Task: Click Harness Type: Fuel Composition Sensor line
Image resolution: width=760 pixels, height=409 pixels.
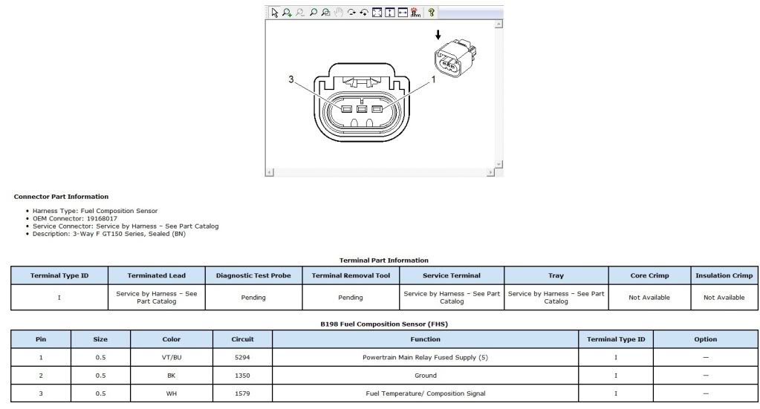Action: click(95, 211)
